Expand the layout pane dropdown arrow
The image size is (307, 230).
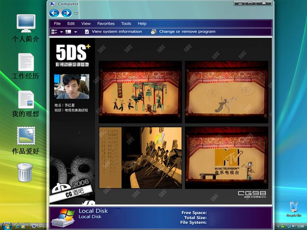[x=76, y=32]
